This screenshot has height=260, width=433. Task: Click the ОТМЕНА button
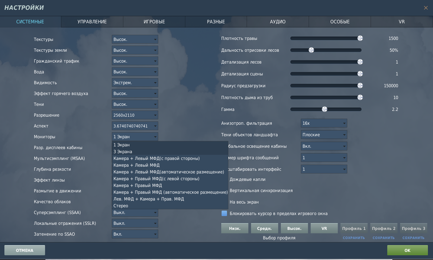[25, 250]
